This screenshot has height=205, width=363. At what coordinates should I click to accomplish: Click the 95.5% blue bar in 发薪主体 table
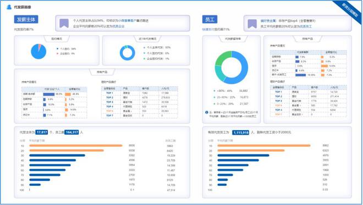pos(49,94)
